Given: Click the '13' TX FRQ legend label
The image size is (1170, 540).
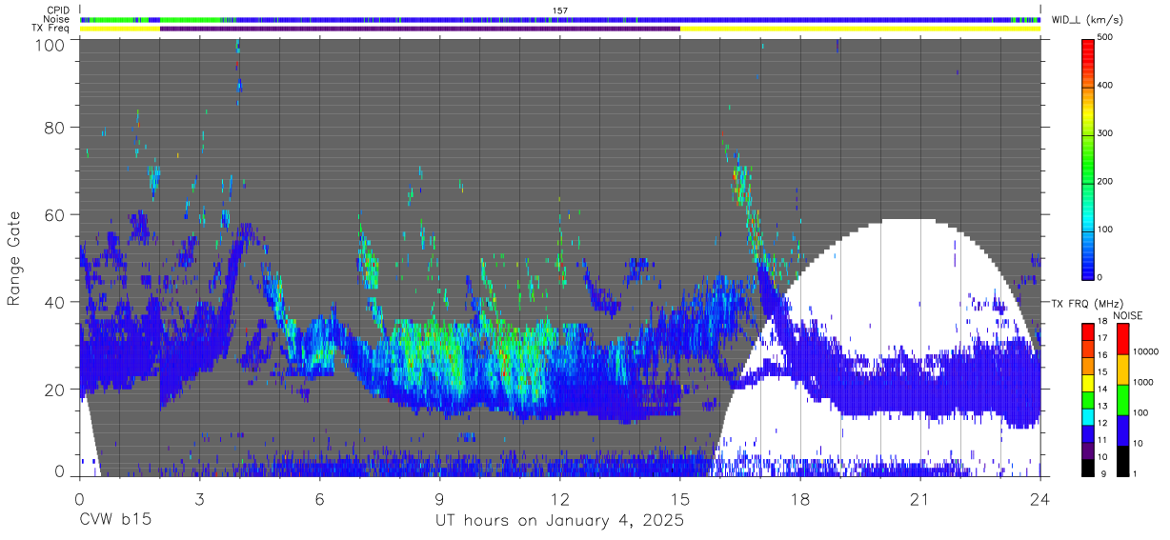Looking at the screenshot, I should coord(1104,407).
